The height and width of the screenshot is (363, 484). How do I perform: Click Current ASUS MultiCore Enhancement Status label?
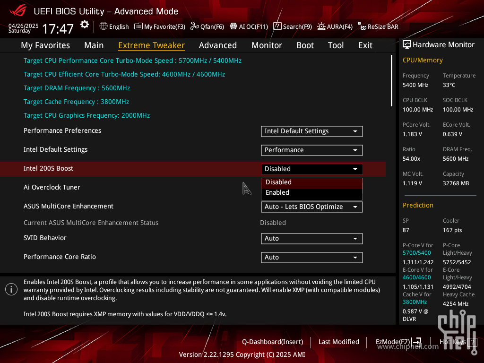[91, 223]
